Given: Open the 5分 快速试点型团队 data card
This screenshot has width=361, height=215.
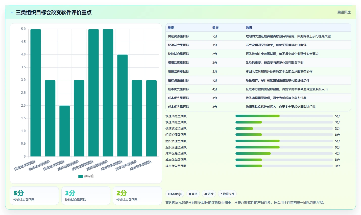Looking at the screenshot, I should point(34,196).
